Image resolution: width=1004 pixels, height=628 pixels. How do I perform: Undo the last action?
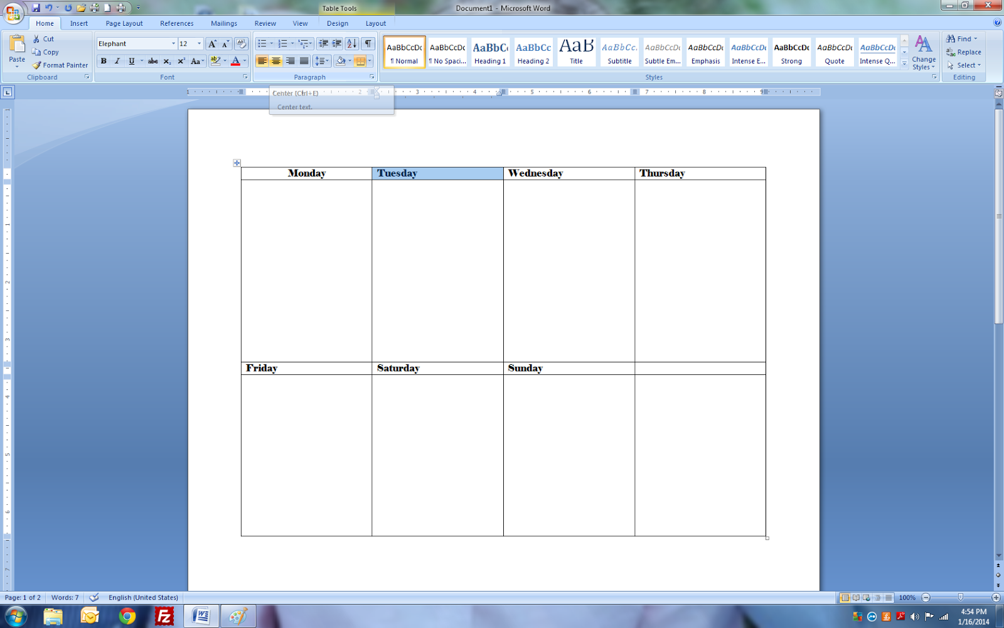click(48, 8)
